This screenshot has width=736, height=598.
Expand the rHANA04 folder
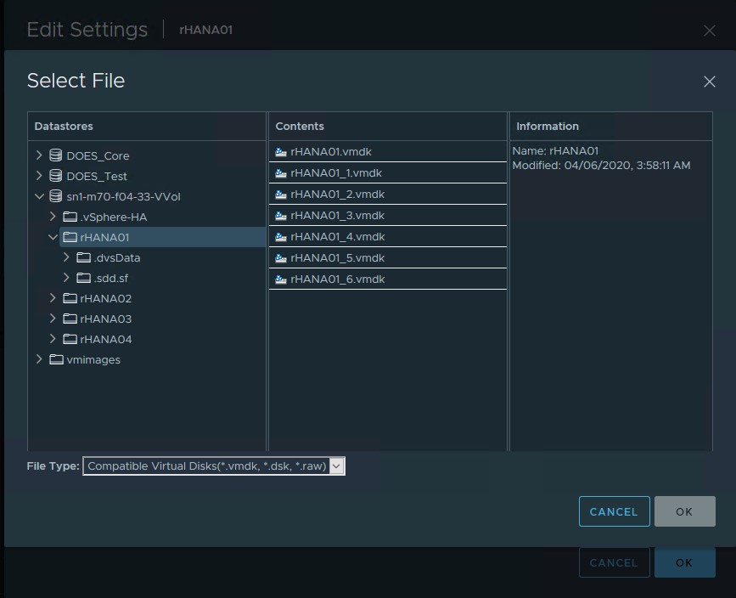[53, 339]
